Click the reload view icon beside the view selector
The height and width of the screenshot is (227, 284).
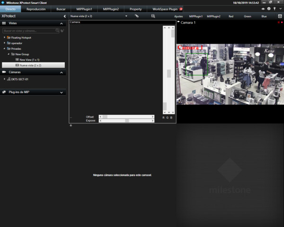(x=136, y=16)
